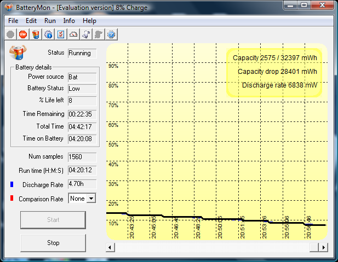
Task: Open the Help menu
Action: pyautogui.click(x=89, y=21)
